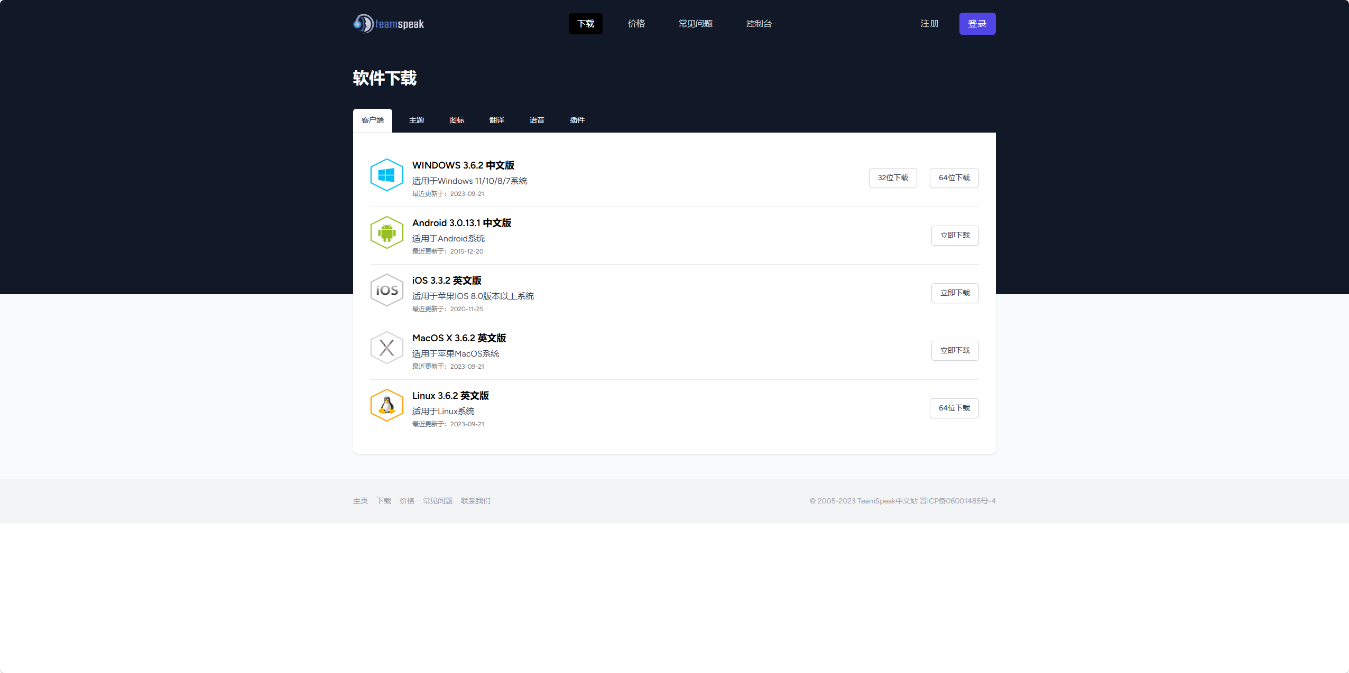This screenshot has width=1349, height=673.
Task: Click the text 适用于Windows 11/10/8/7系统
Action: tap(470, 181)
